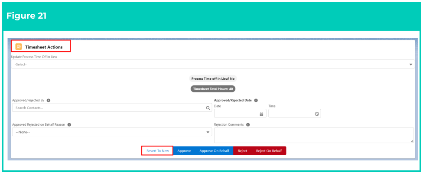423x173 pixels.
Task: Click the Approved/Rejected By info icon
Action: pos(49,100)
